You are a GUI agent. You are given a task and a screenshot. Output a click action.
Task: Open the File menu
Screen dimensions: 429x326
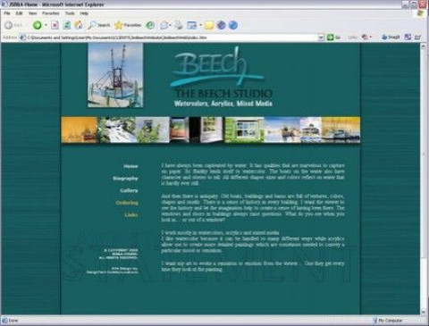click(7, 13)
